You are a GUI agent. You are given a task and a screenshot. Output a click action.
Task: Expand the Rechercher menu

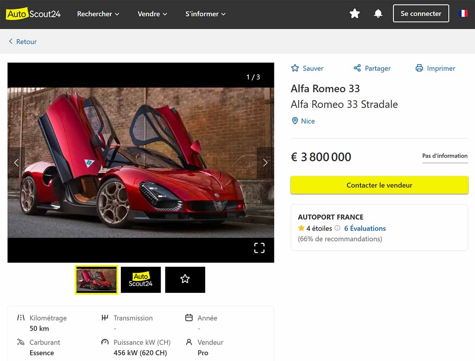coord(98,14)
